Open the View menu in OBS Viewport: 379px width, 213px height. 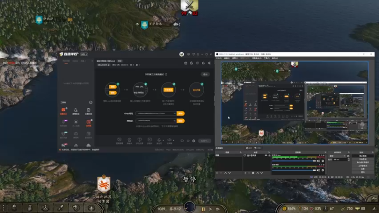click(x=235, y=58)
